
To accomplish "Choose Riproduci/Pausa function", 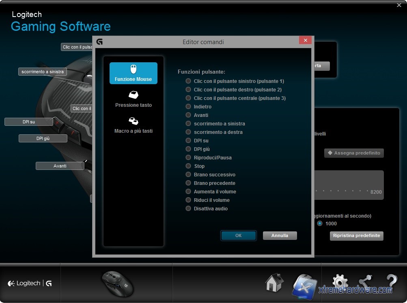I will coord(188,158).
